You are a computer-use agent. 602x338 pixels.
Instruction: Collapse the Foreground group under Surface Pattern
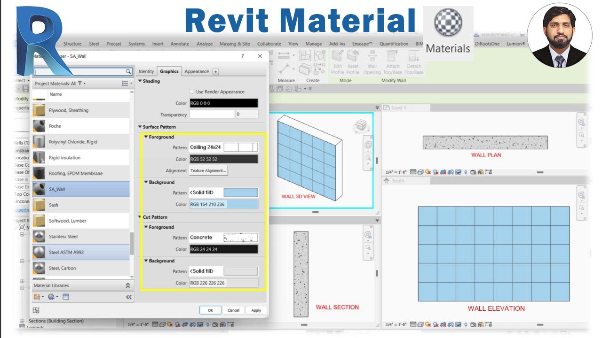[146, 137]
